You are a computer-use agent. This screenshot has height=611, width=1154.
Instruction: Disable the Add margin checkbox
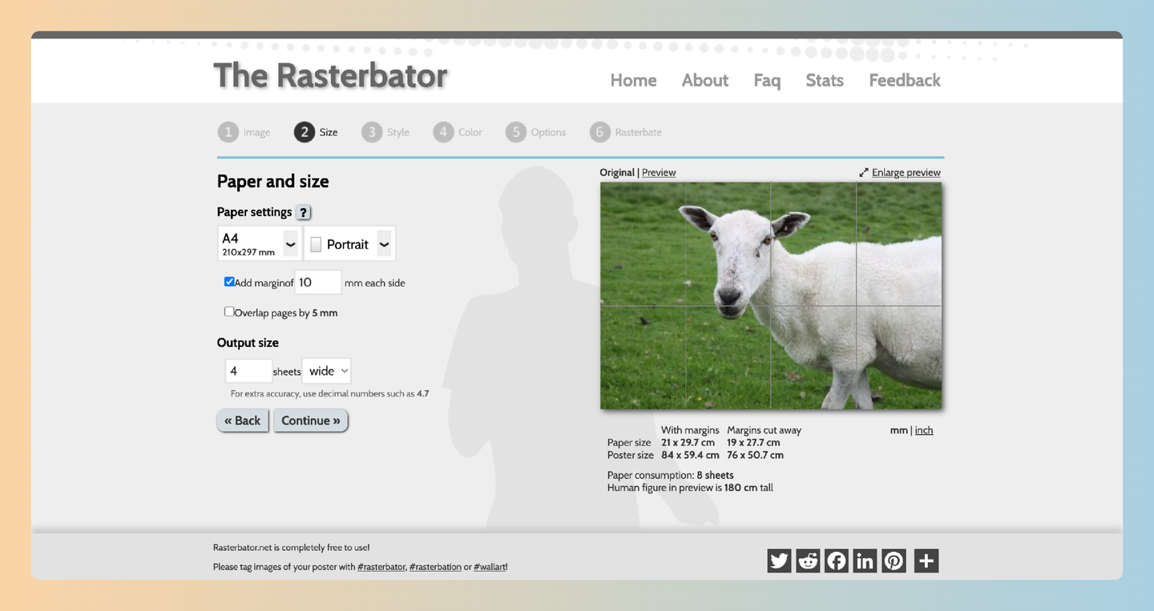[x=229, y=281]
